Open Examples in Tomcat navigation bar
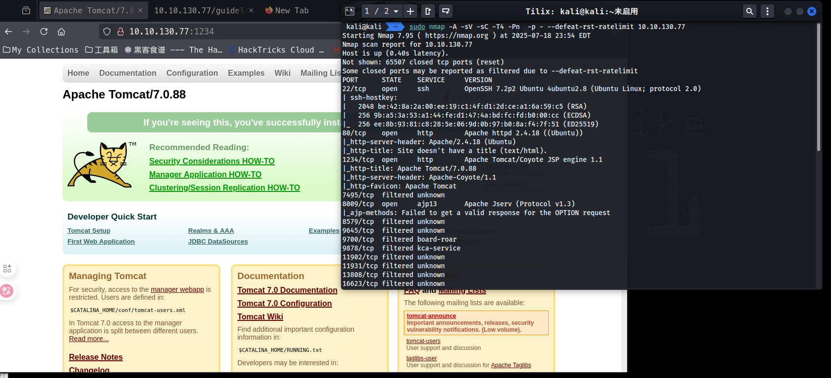 (246, 73)
